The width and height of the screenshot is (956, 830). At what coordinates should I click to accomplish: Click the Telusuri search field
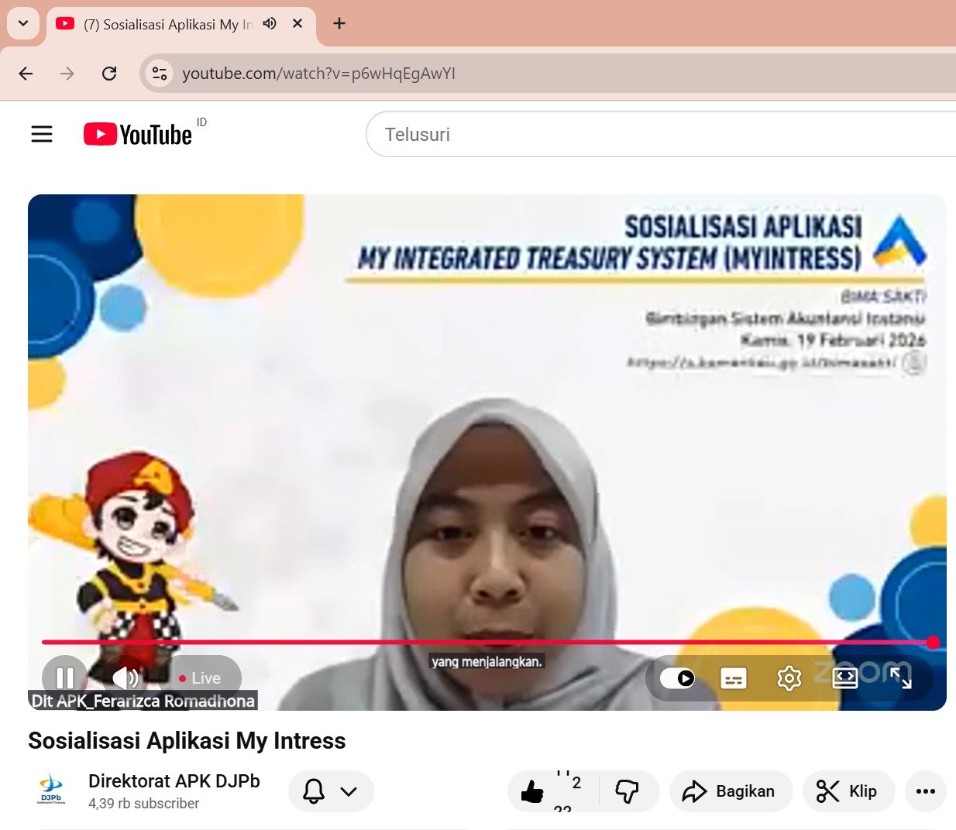pyautogui.click(x=659, y=134)
